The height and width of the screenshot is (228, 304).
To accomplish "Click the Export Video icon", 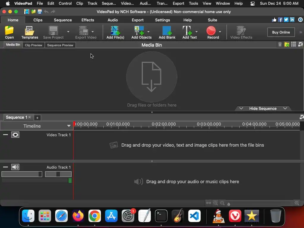I will 84,31.
